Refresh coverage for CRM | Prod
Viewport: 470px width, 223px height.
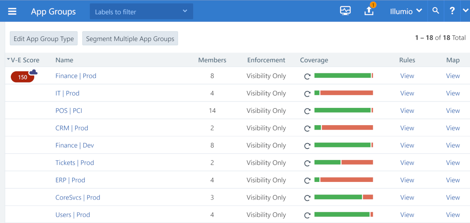307,129
